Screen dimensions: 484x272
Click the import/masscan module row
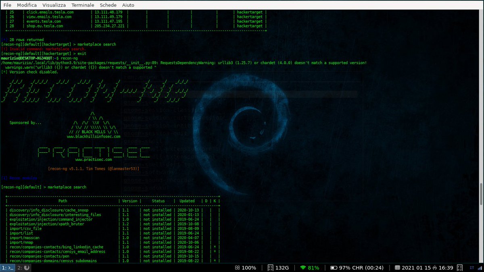(x=113, y=238)
